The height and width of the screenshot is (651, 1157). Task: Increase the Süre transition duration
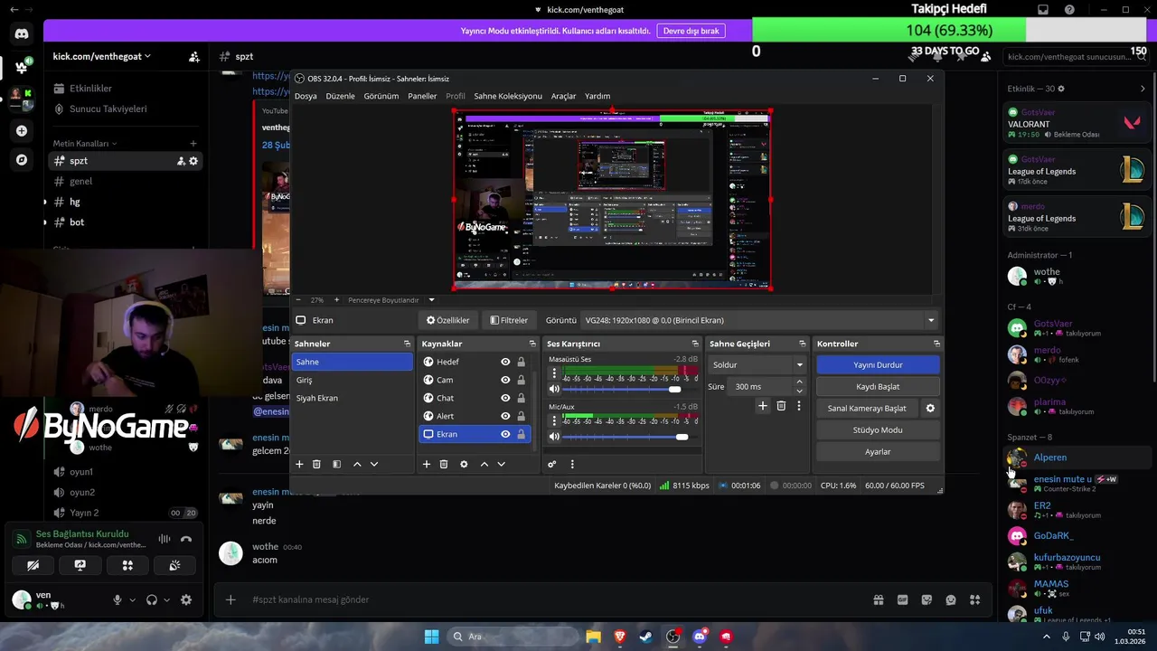click(799, 382)
